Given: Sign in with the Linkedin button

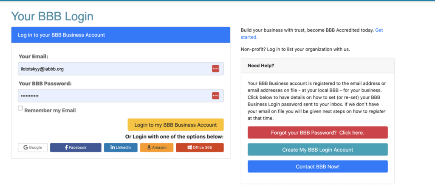Looking at the screenshot, I should pos(121,148).
